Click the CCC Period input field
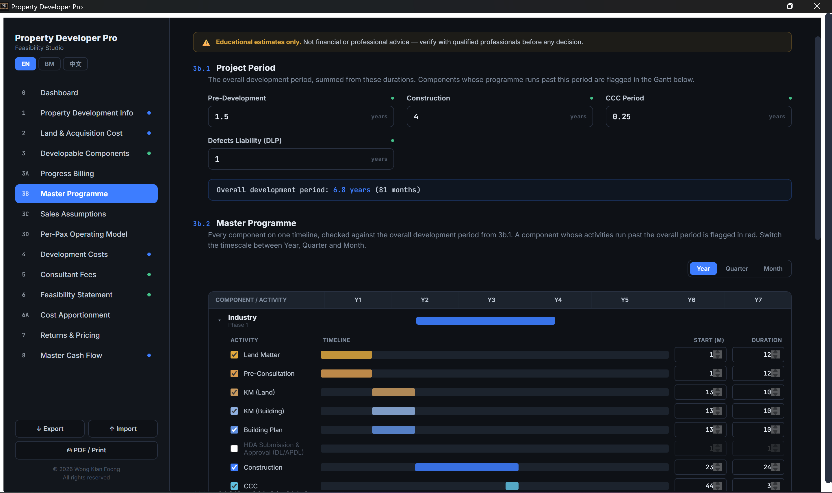This screenshot has width=832, height=493. tap(698, 117)
